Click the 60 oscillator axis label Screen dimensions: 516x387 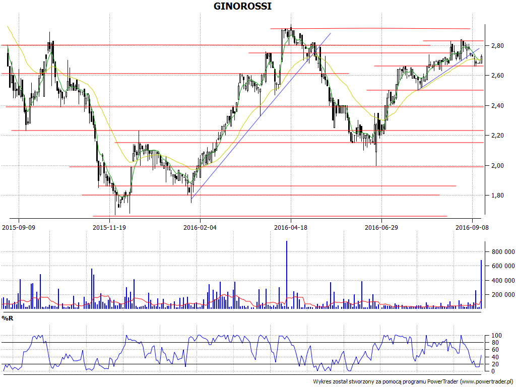495,350
